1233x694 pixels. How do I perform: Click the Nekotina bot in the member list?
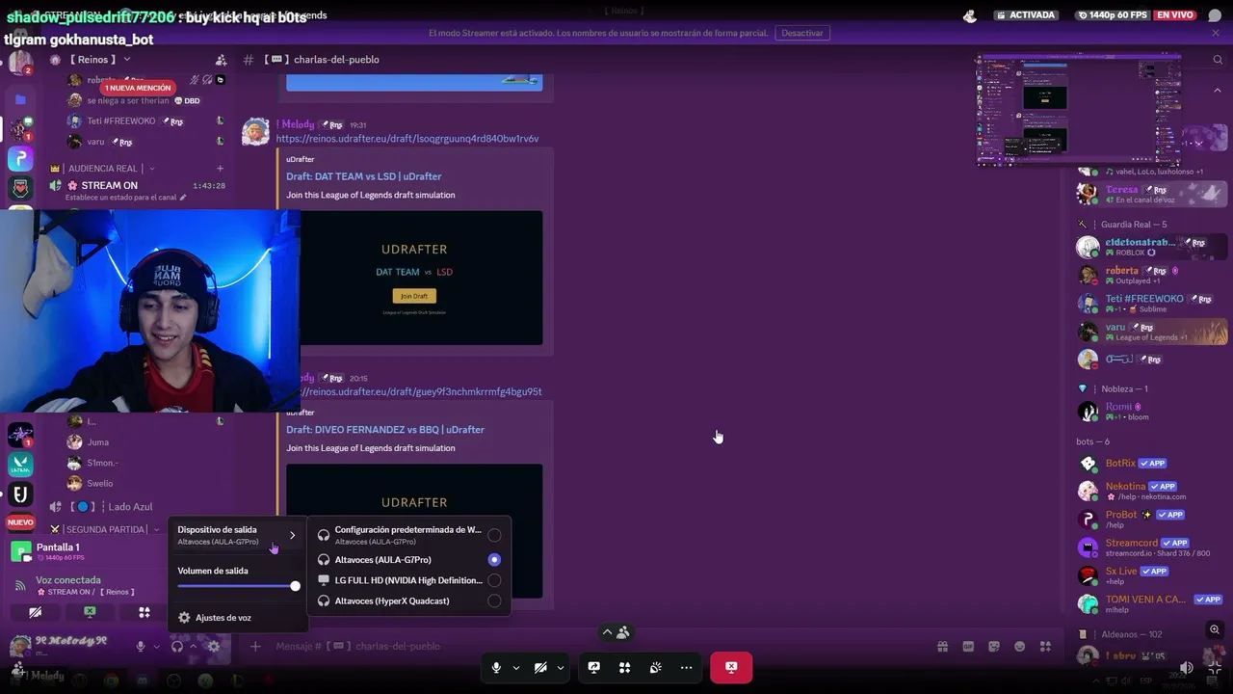click(1152, 491)
